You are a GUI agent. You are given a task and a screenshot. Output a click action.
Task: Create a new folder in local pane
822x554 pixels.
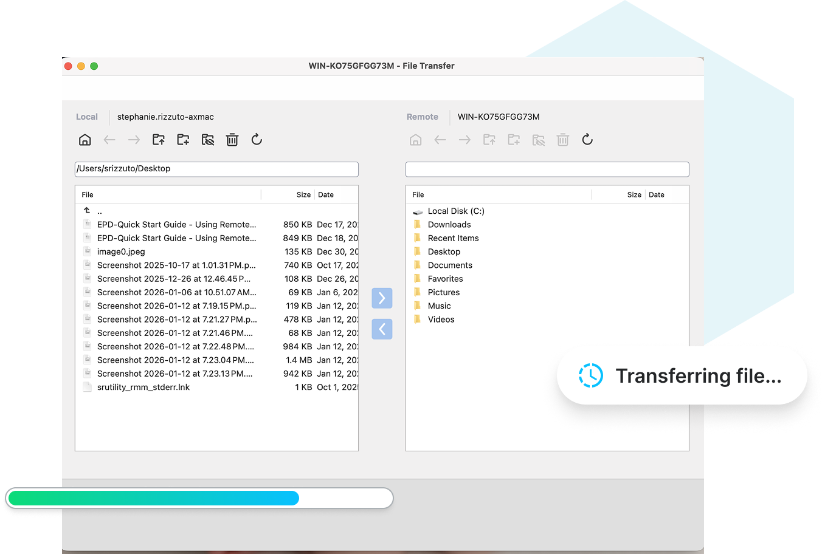(183, 140)
